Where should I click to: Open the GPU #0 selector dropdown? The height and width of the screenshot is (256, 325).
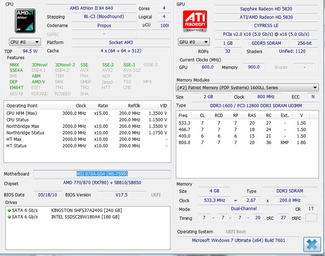194,42
